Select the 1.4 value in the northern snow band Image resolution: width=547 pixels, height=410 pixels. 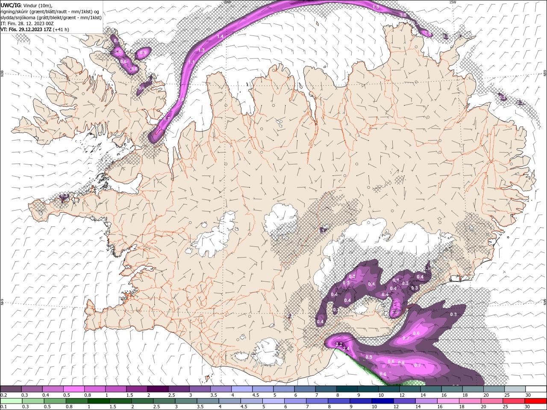click(x=220, y=36)
